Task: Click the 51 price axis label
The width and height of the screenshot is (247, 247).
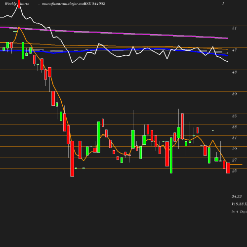Action: tap(234, 28)
